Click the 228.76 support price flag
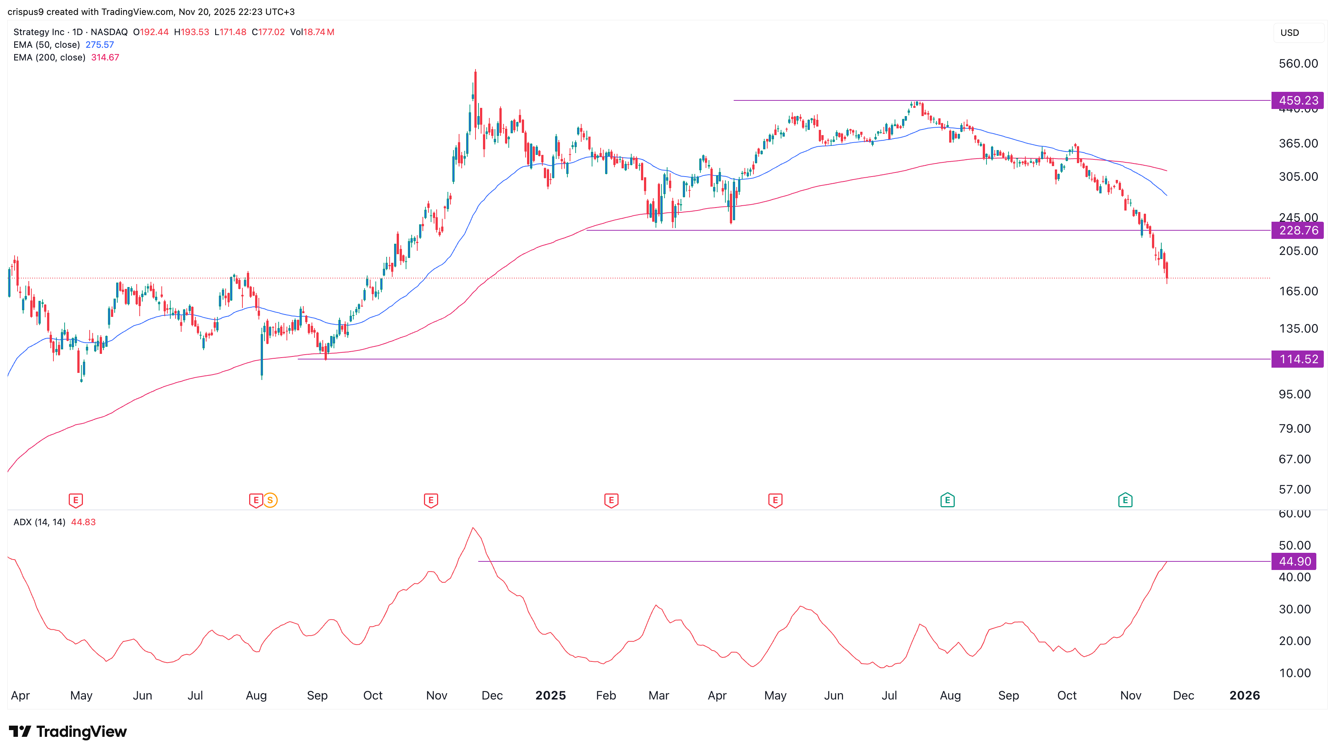Image resolution: width=1335 pixels, height=754 pixels. pyautogui.click(x=1298, y=230)
